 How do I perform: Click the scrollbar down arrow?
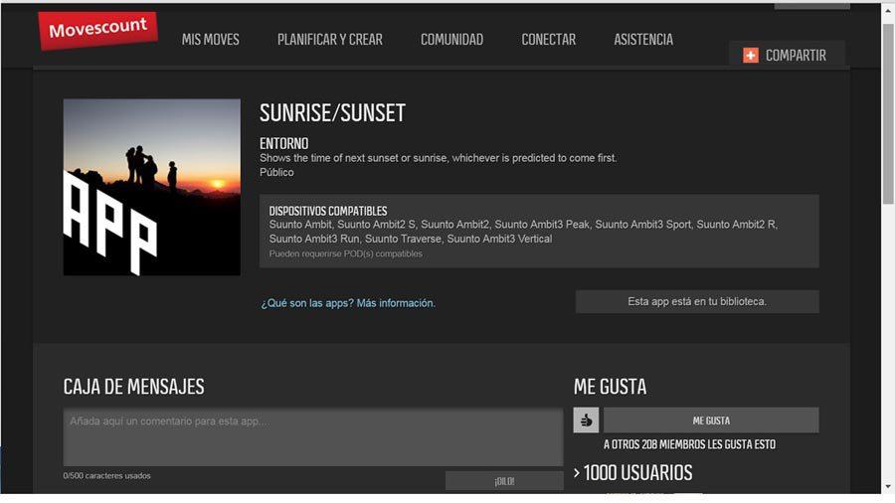[x=887, y=486]
